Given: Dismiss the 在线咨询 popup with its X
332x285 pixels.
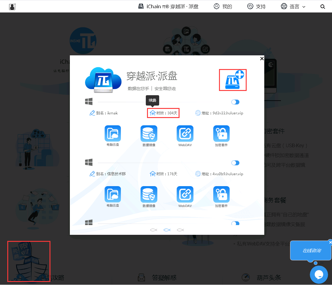Looking at the screenshot, I should [x=330, y=242].
